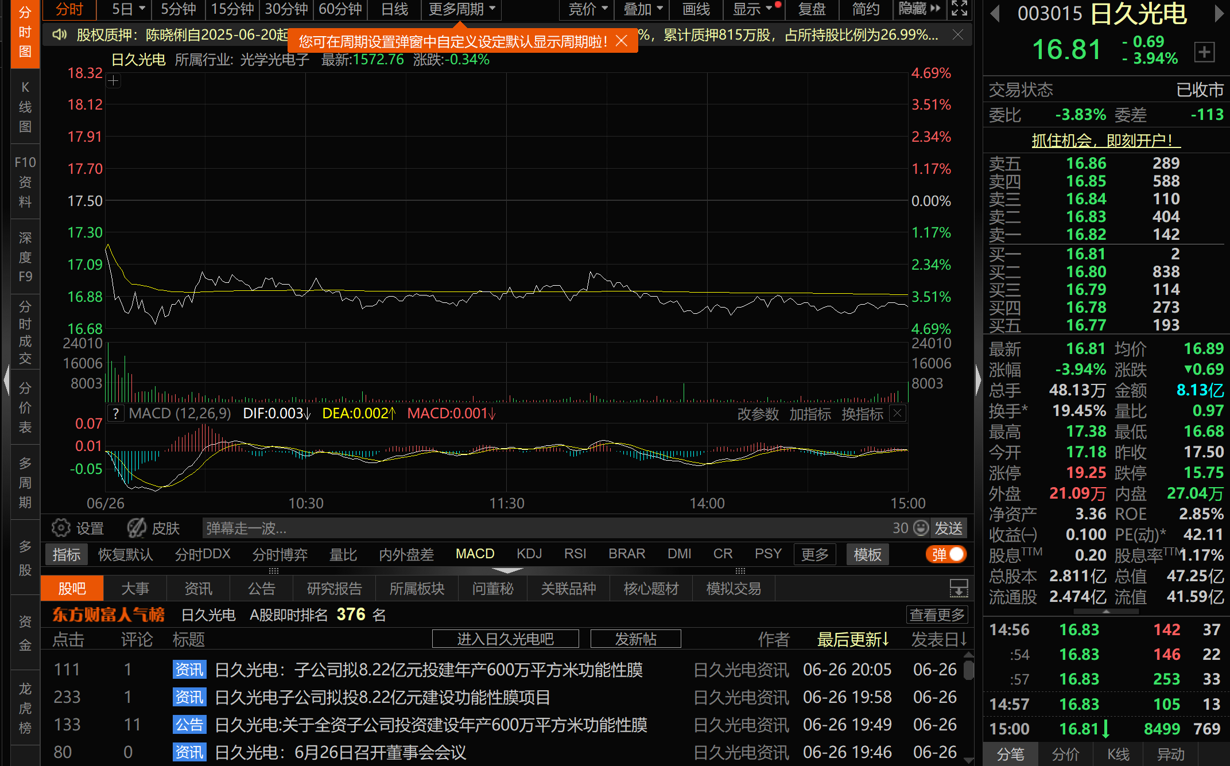Click 加指标 in the MACD header

click(x=810, y=414)
